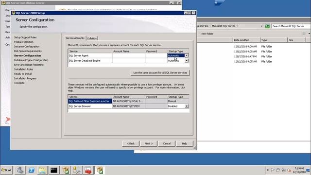Click Disk Space Requirements step
The image size is (311, 175).
pos(28,51)
